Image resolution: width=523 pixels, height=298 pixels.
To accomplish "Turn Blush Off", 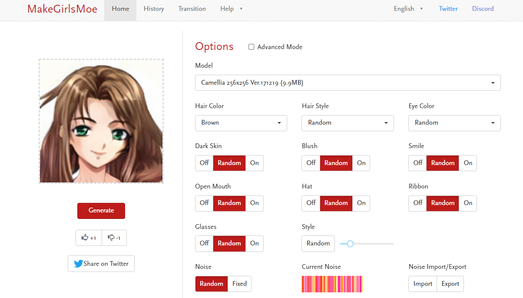I will coord(311,163).
